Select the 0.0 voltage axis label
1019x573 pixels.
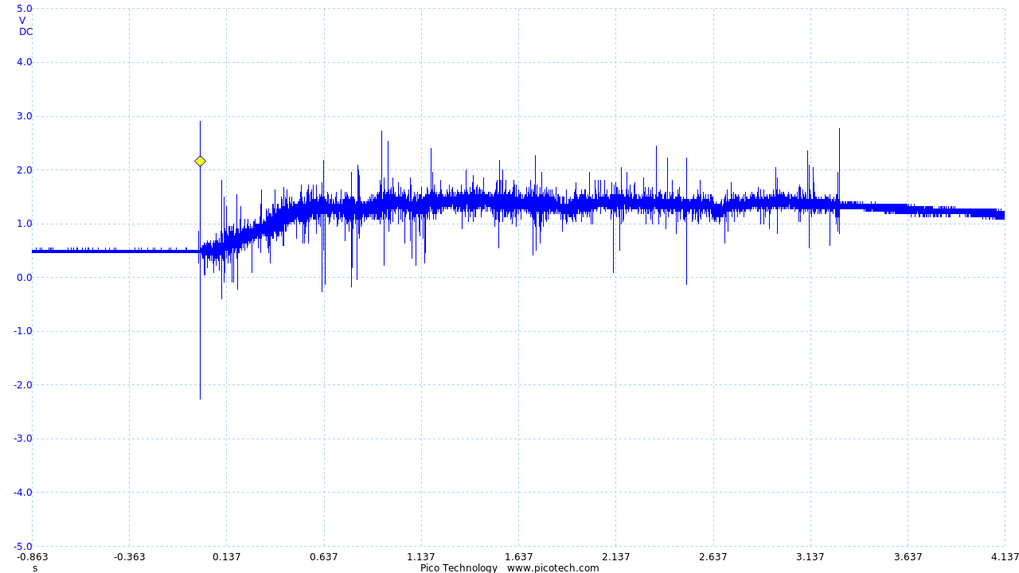(x=25, y=278)
